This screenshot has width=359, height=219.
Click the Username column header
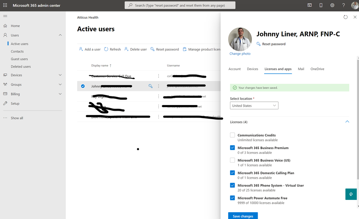tap(173, 65)
